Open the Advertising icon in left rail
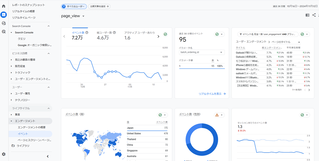Viewport: 319px width, 161px height. click(x=4, y=31)
